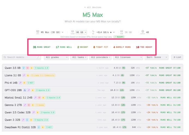Open the 96 GB VRAM dropdown

point(81,32)
